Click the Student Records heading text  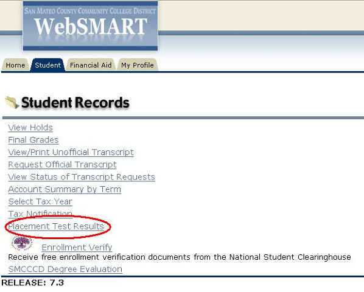75,103
